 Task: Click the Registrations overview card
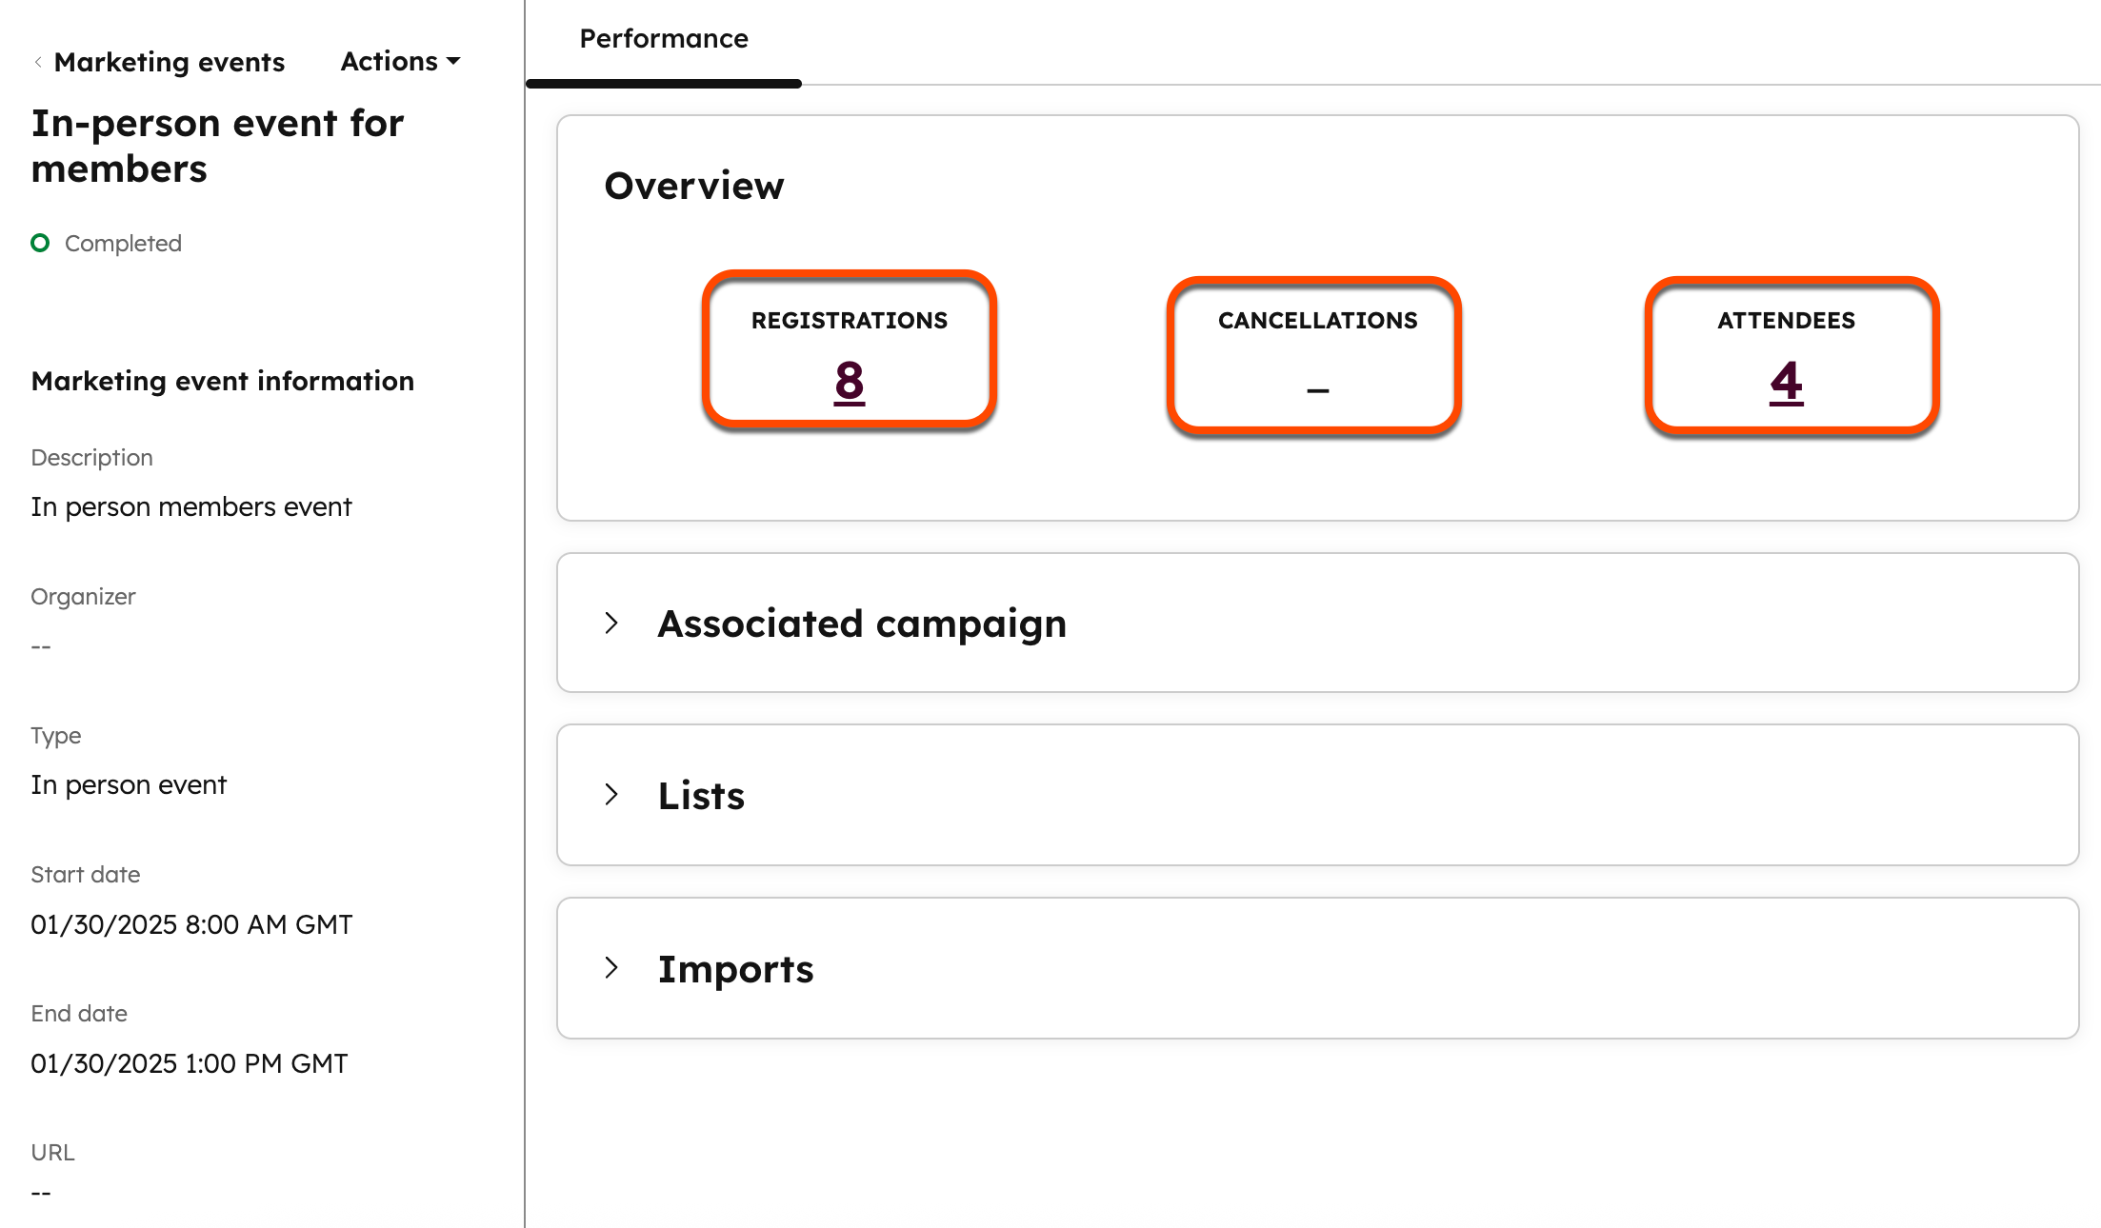[x=848, y=347]
